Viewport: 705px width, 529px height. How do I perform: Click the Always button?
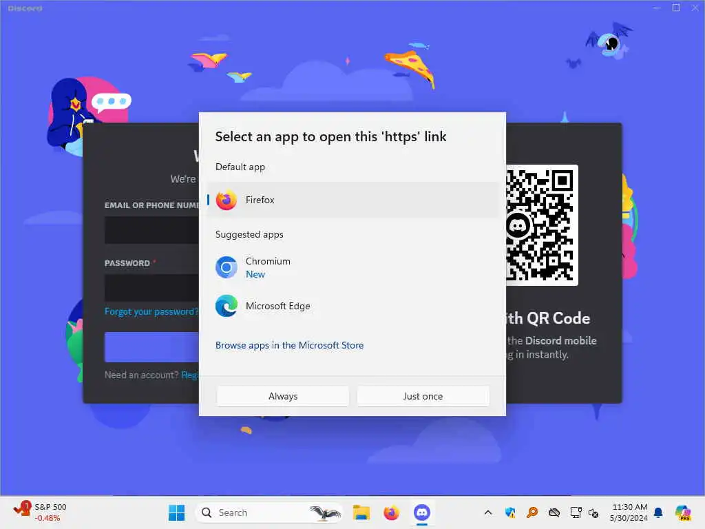283,396
